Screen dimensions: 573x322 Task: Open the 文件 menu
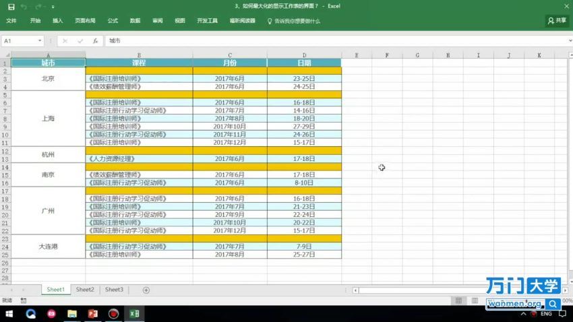pos(11,21)
